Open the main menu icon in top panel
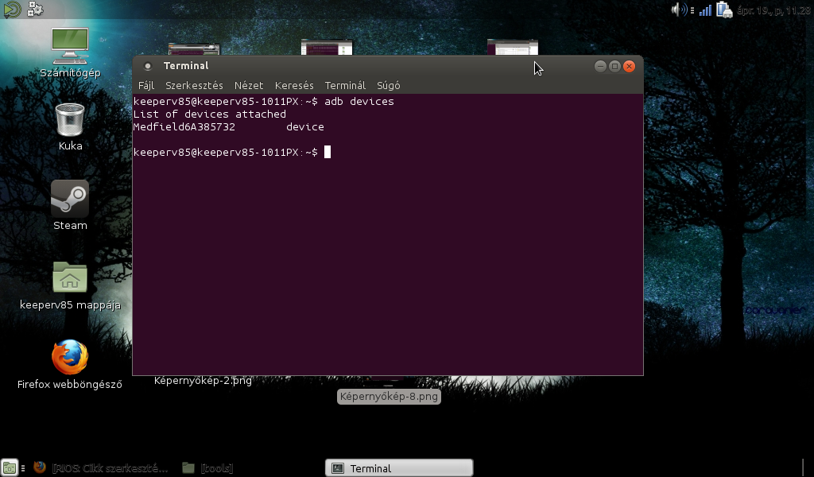The height and width of the screenshot is (477, 814). coord(11,9)
